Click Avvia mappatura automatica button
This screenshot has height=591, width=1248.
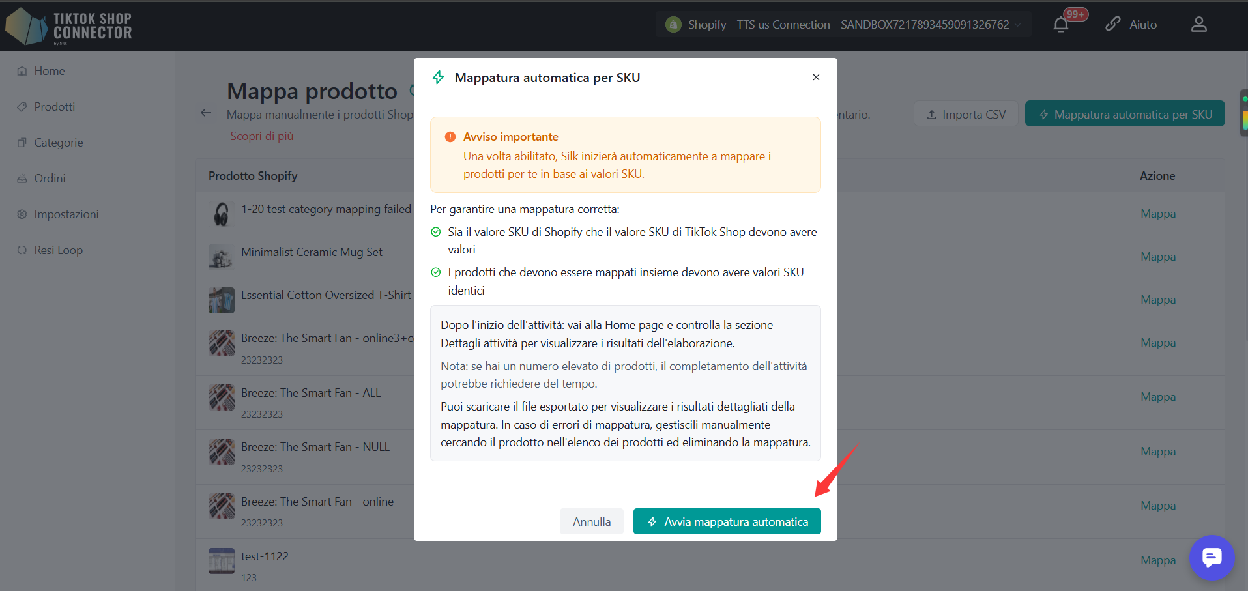tap(727, 521)
